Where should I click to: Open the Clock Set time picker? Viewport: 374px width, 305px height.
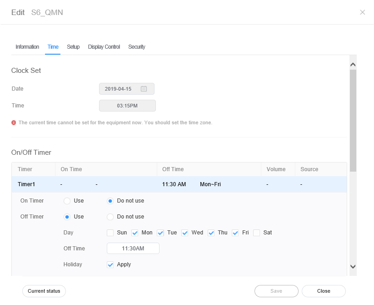click(127, 106)
